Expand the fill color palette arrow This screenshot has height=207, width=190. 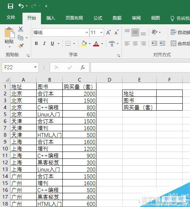tap(90, 44)
